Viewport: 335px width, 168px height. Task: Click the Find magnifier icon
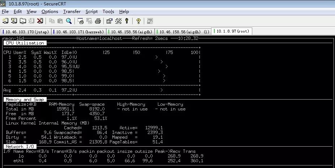tap(69, 21)
